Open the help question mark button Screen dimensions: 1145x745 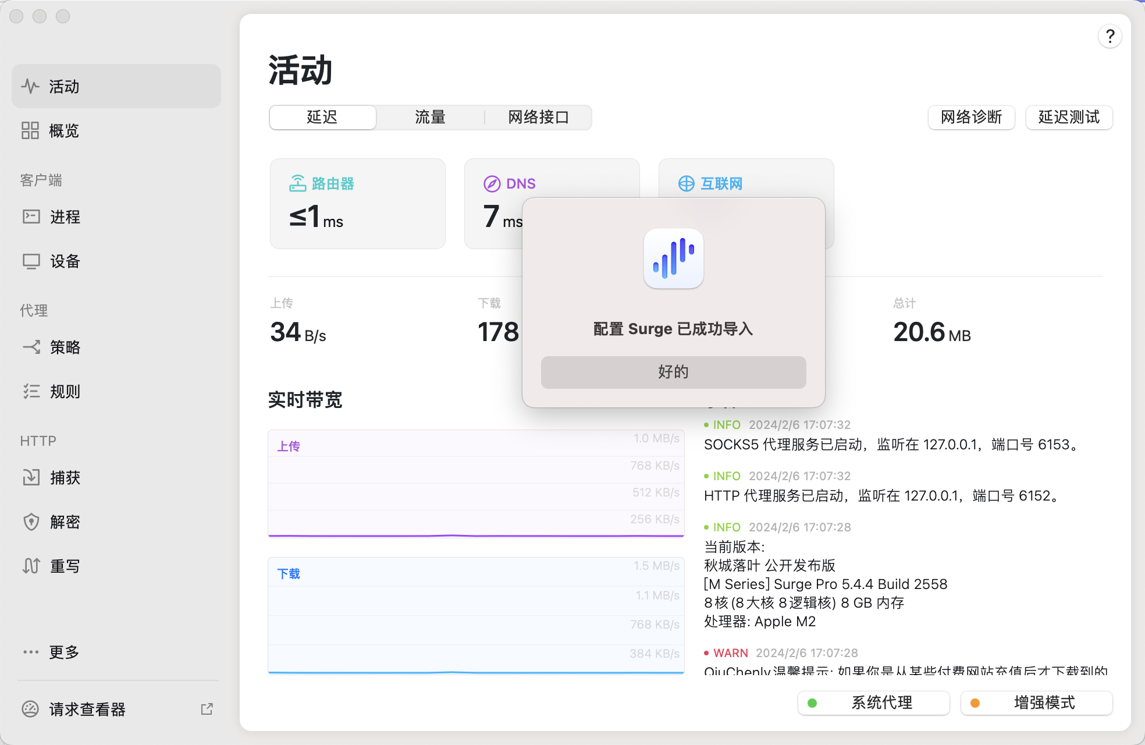[1110, 37]
